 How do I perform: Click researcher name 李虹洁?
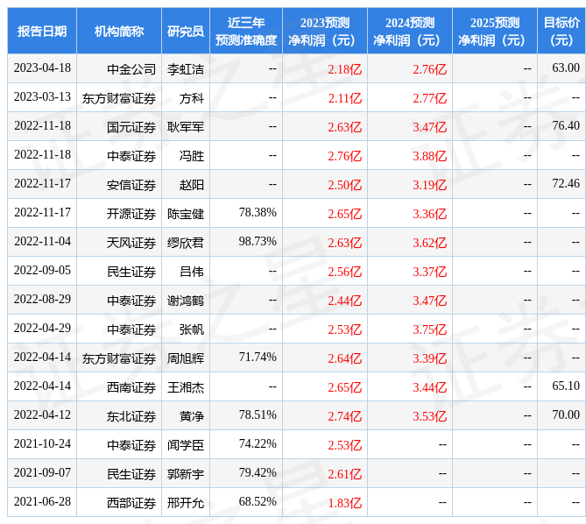click(186, 69)
